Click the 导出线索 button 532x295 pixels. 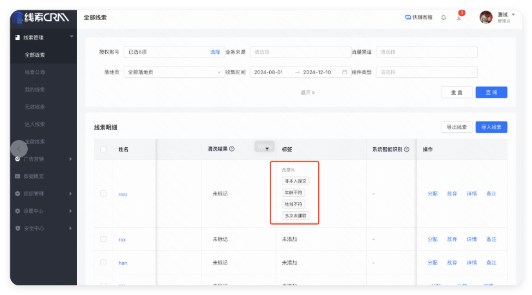click(x=456, y=127)
